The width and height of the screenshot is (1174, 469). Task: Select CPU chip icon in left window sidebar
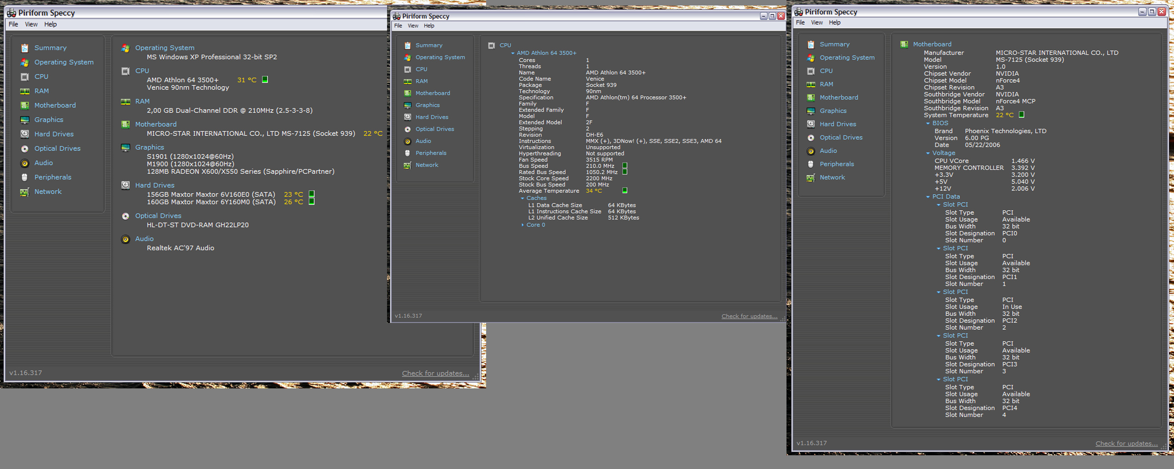click(x=25, y=77)
